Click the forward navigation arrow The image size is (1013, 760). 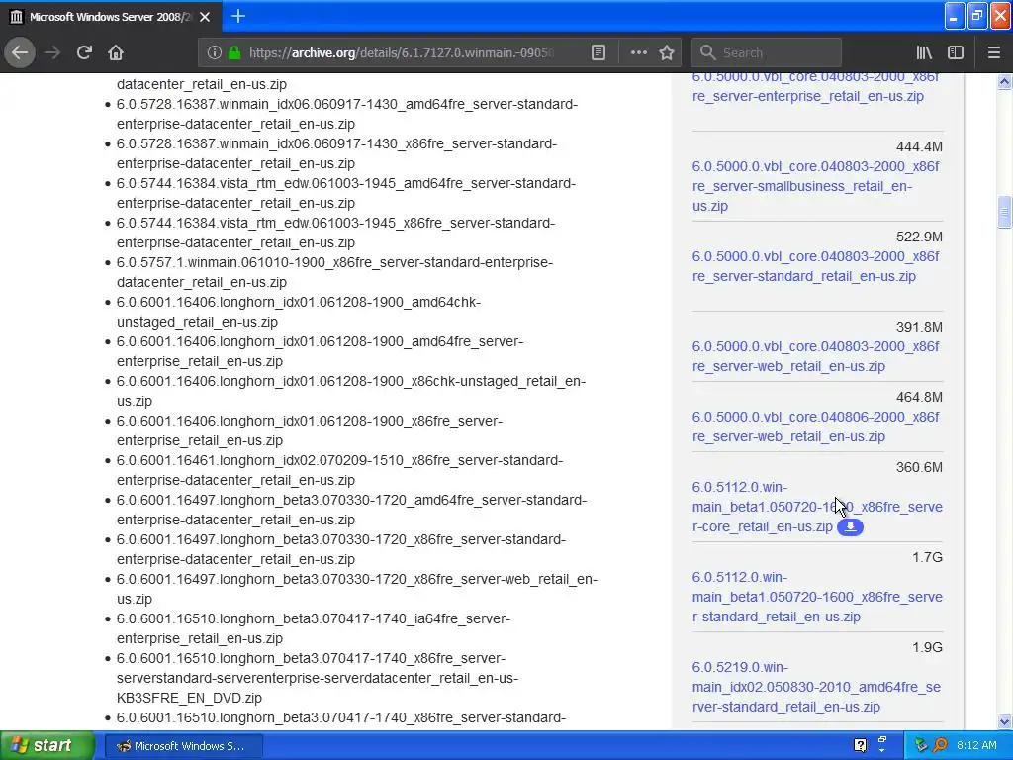click(x=52, y=52)
